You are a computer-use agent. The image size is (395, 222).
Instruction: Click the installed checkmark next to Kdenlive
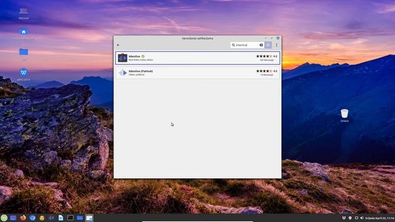(143, 56)
